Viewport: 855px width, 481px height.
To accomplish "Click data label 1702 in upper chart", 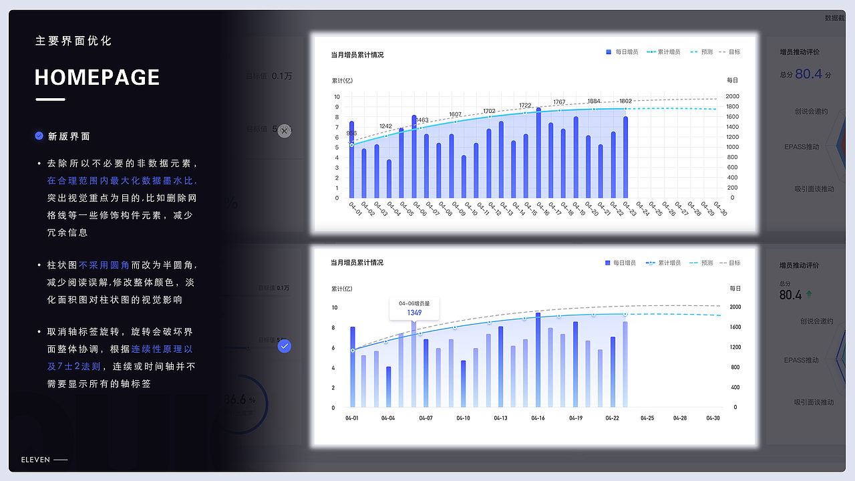I will pyautogui.click(x=489, y=111).
